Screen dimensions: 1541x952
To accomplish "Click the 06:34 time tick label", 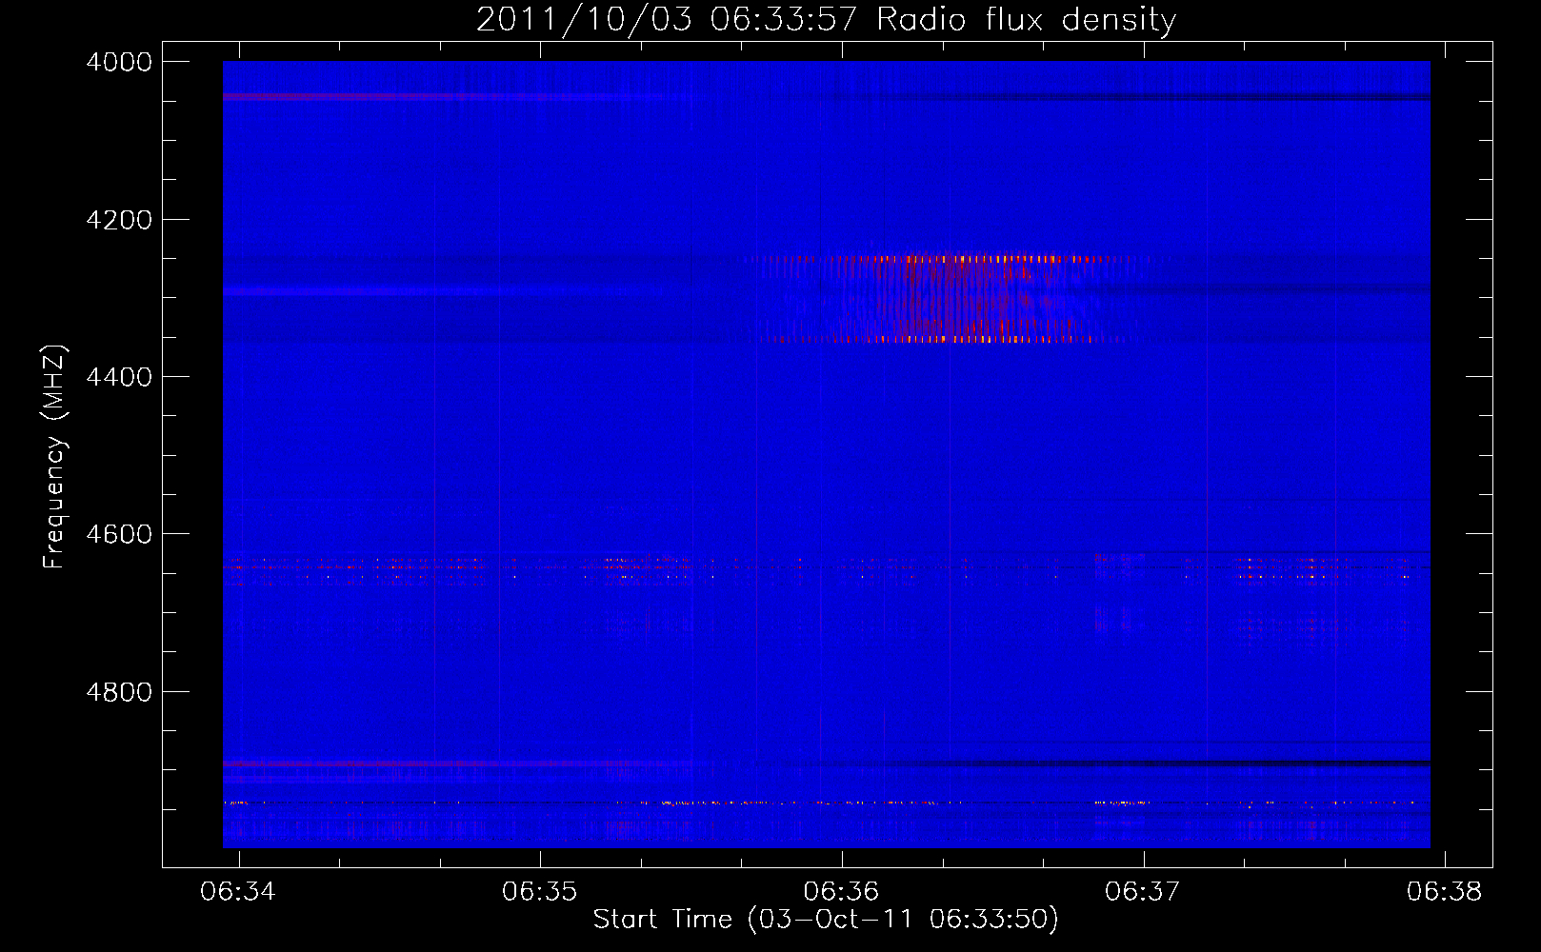I will [x=238, y=891].
